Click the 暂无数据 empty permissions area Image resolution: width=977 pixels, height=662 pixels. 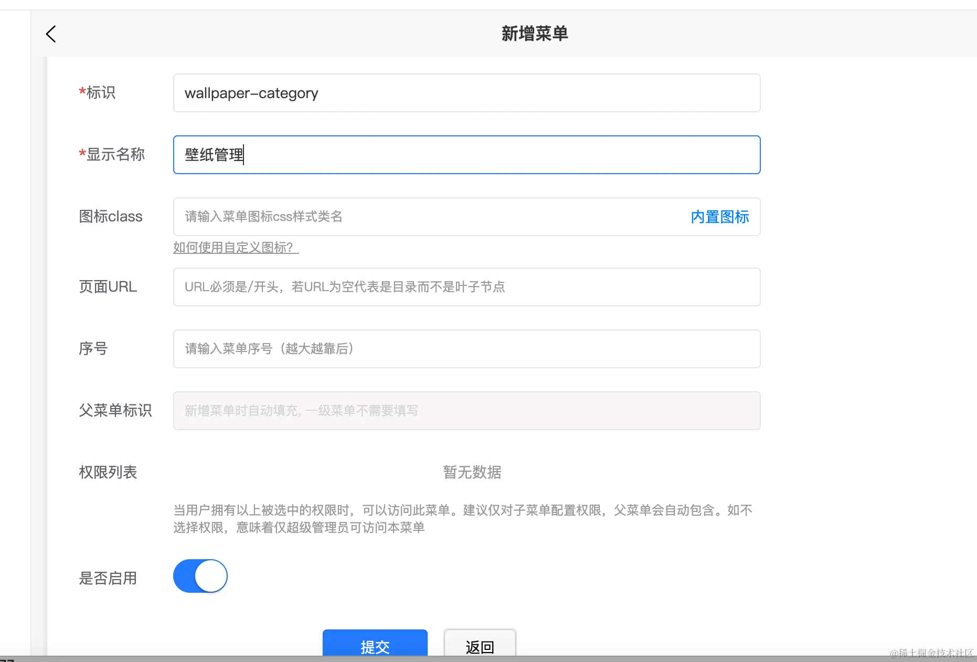click(471, 472)
